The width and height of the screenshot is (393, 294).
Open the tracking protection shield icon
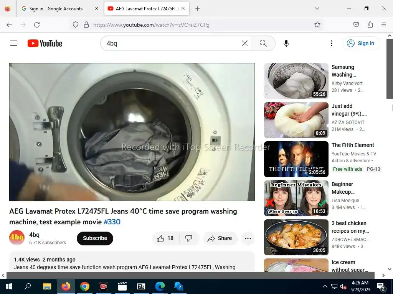(76, 25)
